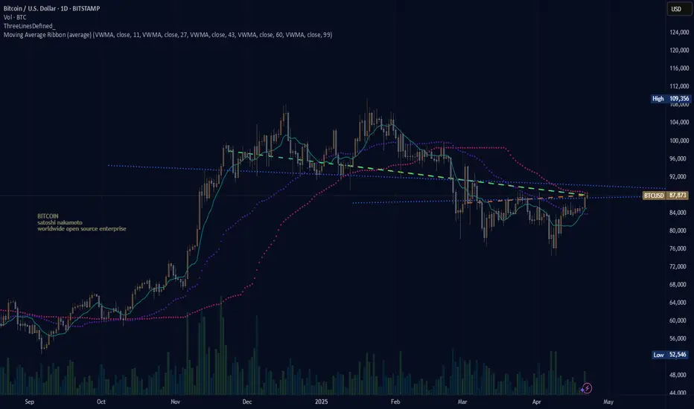
Task: Click the High 109,356 price label
Action: [670, 99]
